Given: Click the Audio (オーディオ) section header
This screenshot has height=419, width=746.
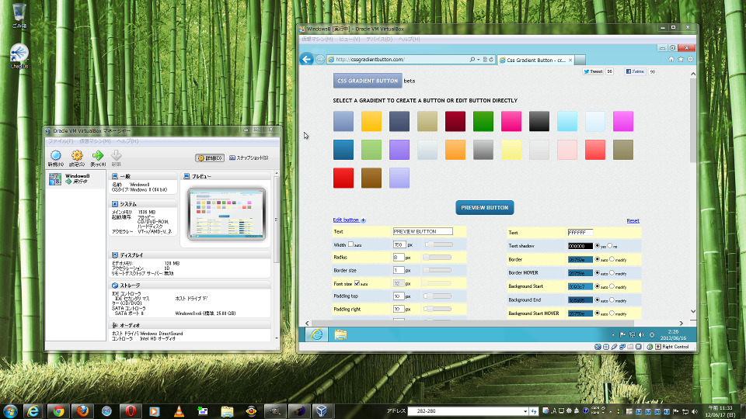Looking at the screenshot, I should point(190,325).
